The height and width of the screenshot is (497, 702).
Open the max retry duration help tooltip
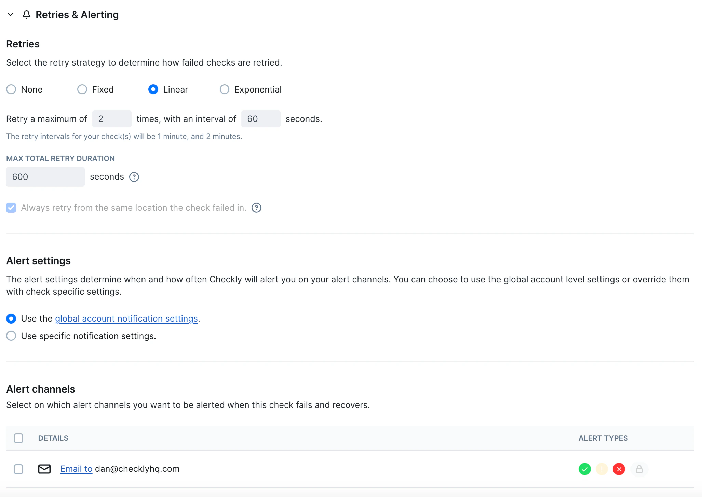click(x=134, y=177)
